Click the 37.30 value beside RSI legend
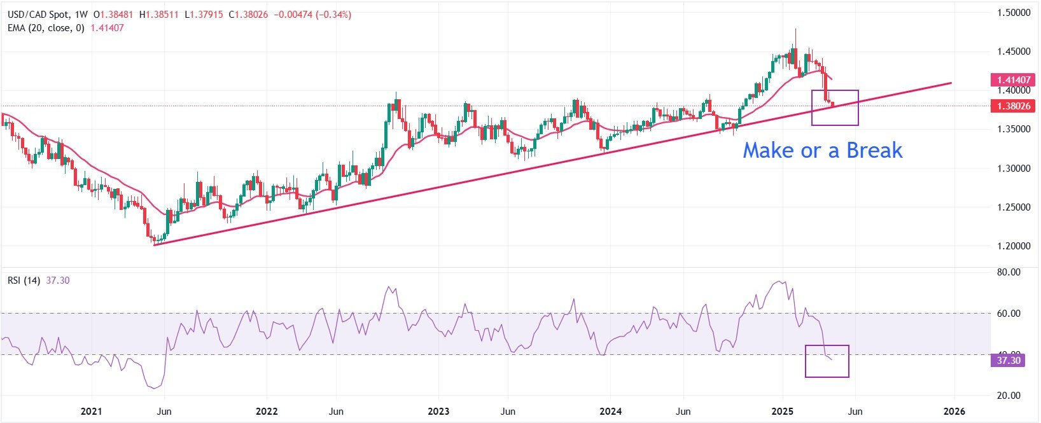This screenshot has width=1041, height=423. pos(58,281)
